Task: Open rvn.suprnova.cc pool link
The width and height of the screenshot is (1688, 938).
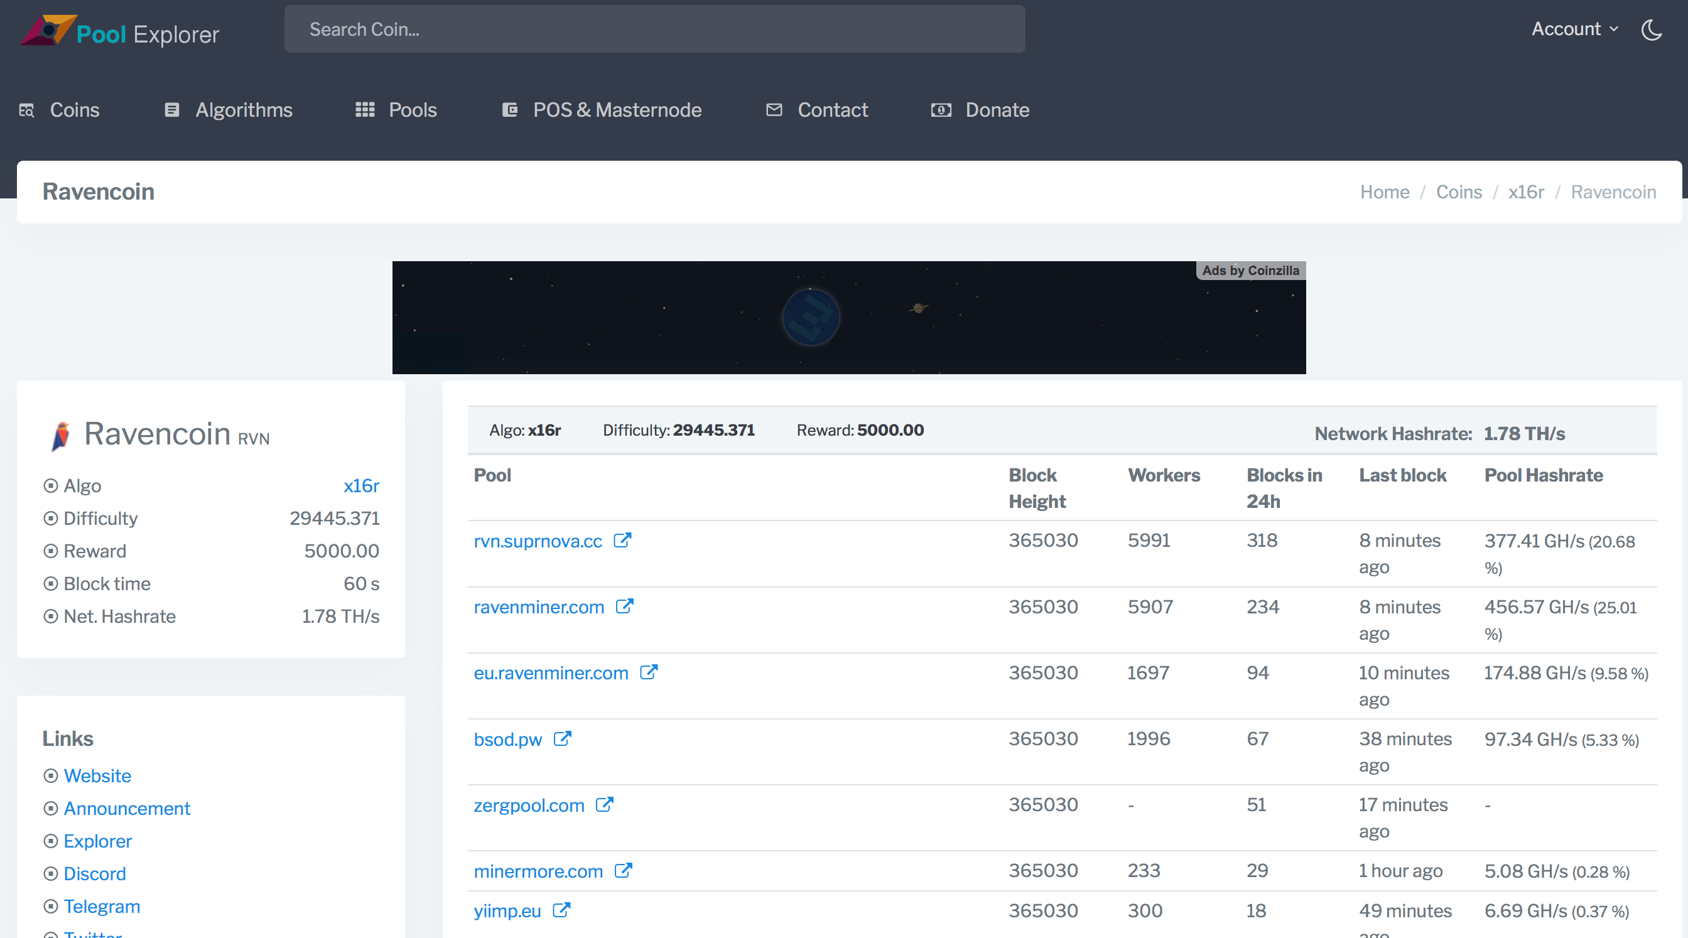Action: [x=538, y=541]
